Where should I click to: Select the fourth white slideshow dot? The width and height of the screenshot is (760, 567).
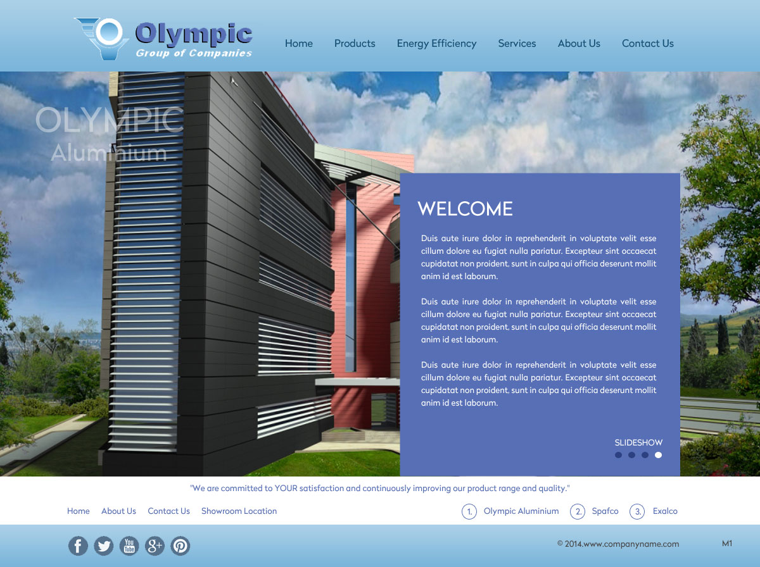[x=658, y=455]
